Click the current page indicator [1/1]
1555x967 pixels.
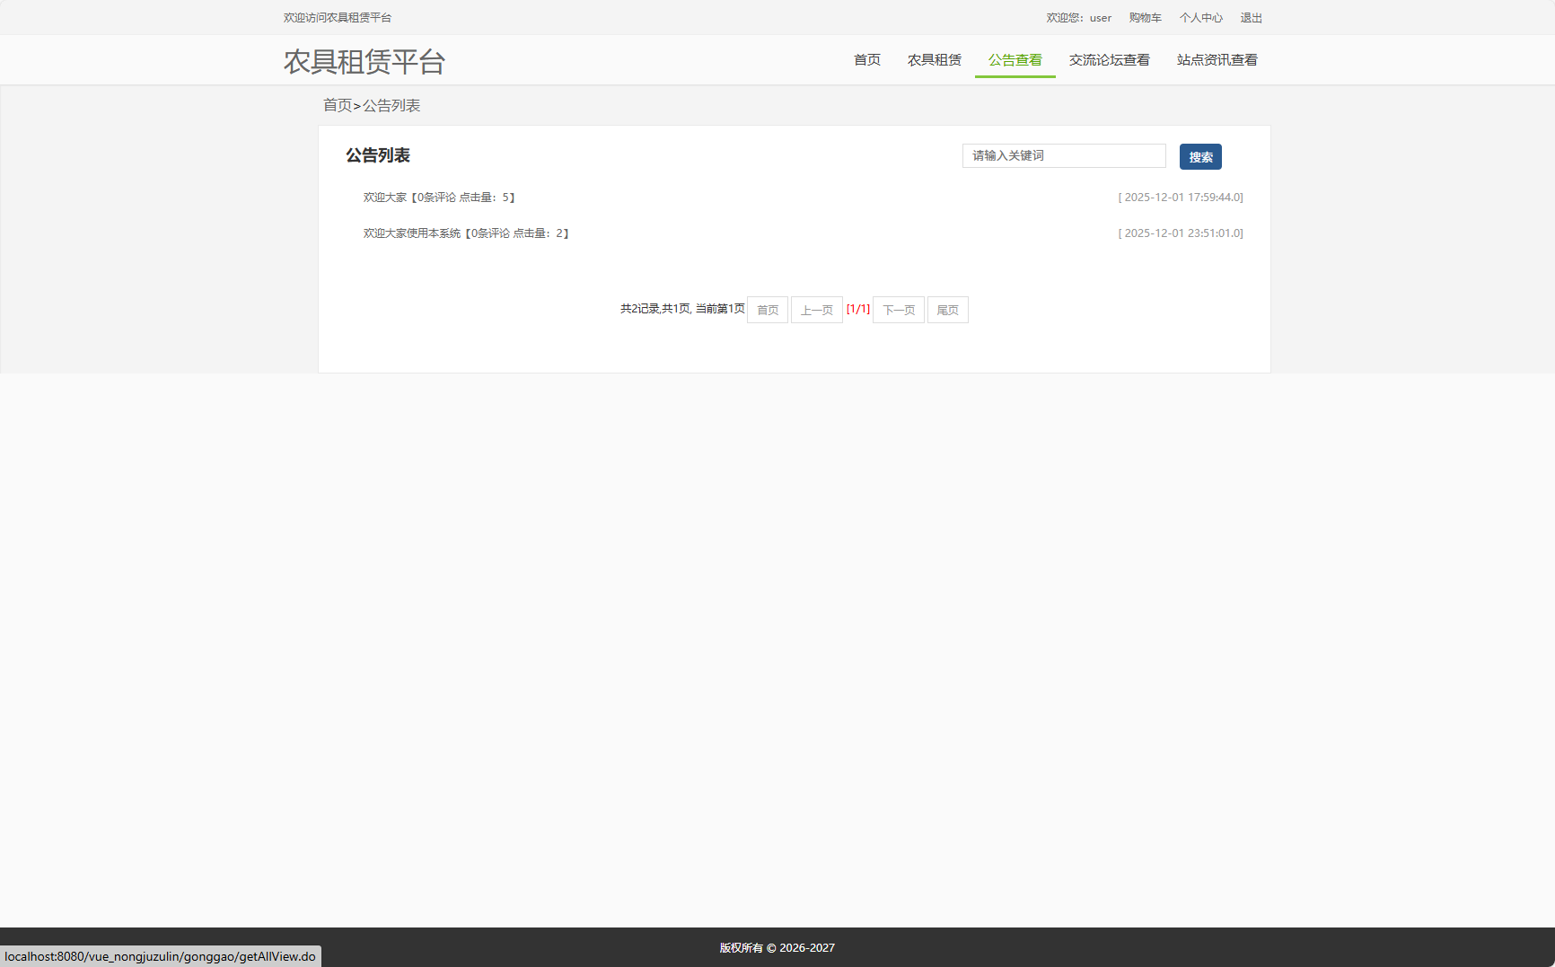coord(858,308)
